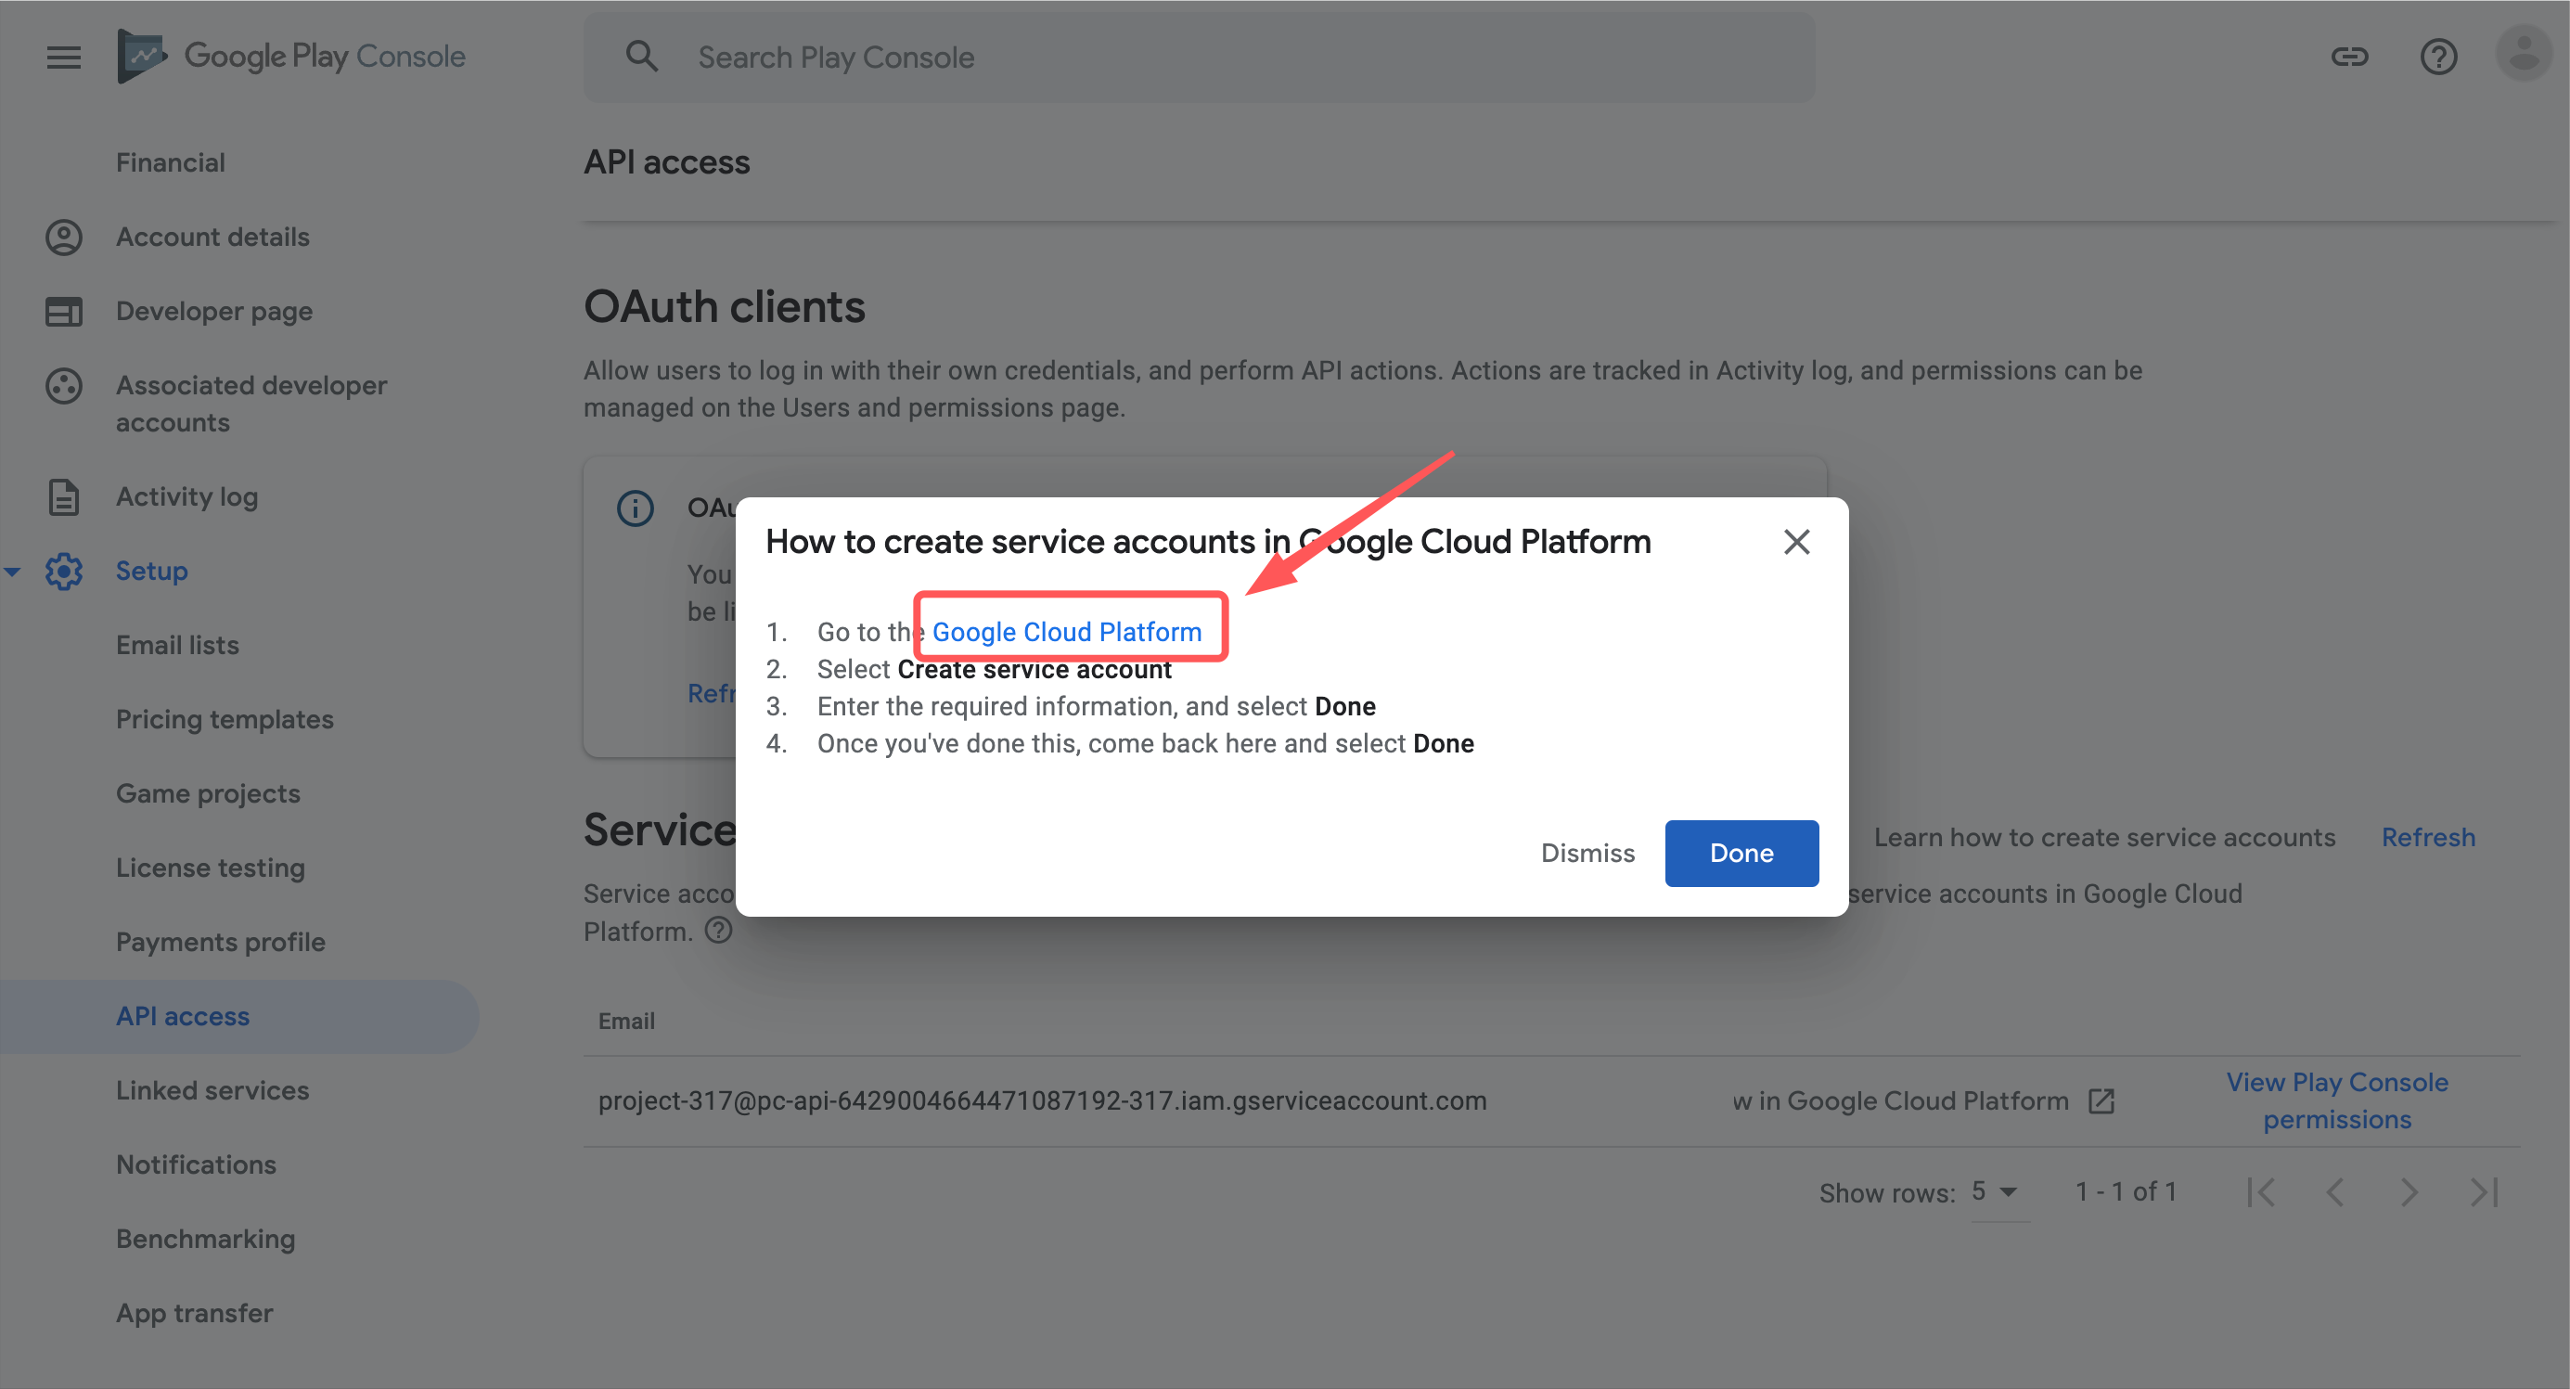2570x1389 pixels.
Task: Open Notifications settings
Action: tap(196, 1164)
